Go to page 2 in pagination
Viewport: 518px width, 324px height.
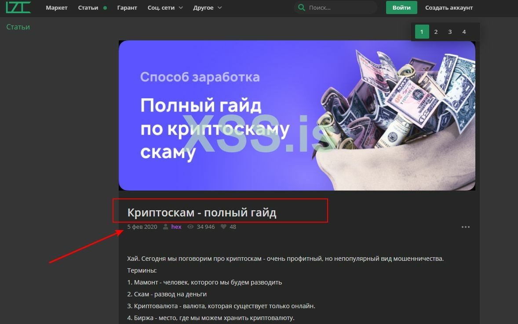click(x=436, y=32)
